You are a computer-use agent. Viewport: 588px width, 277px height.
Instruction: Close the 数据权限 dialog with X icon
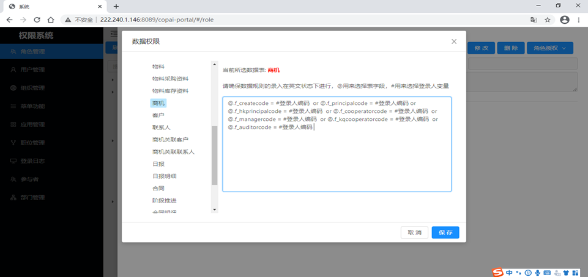coord(454,41)
